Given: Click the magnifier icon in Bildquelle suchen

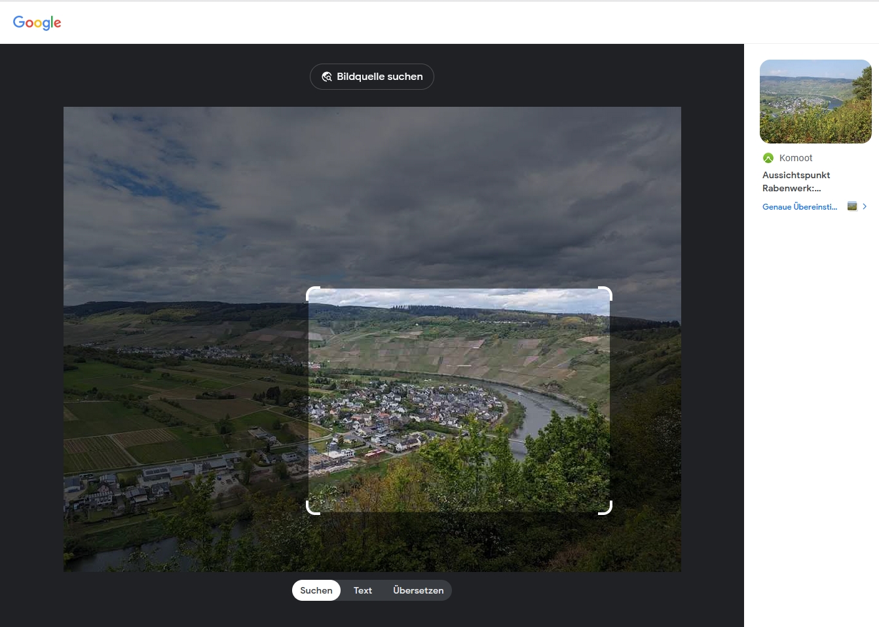Looking at the screenshot, I should pyautogui.click(x=327, y=77).
